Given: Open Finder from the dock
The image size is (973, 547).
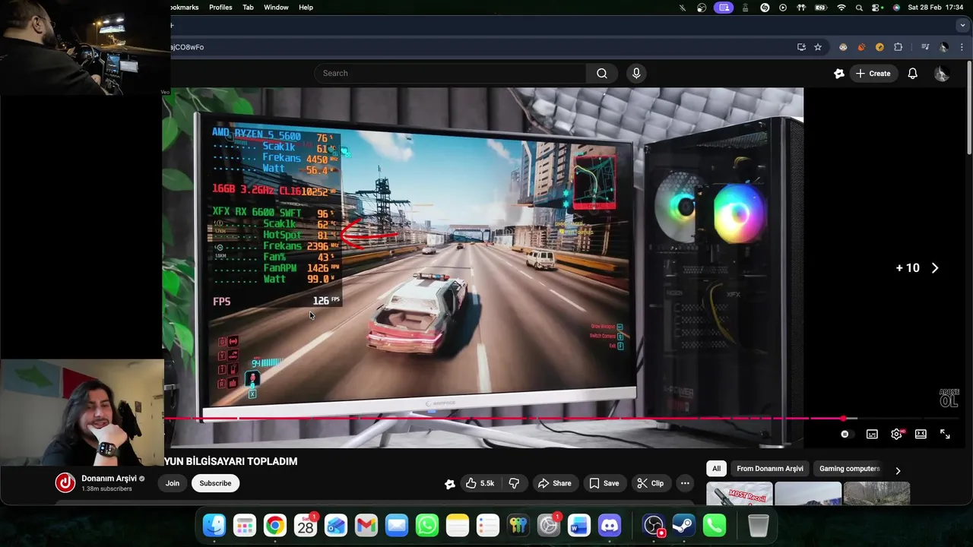Looking at the screenshot, I should pos(214,525).
